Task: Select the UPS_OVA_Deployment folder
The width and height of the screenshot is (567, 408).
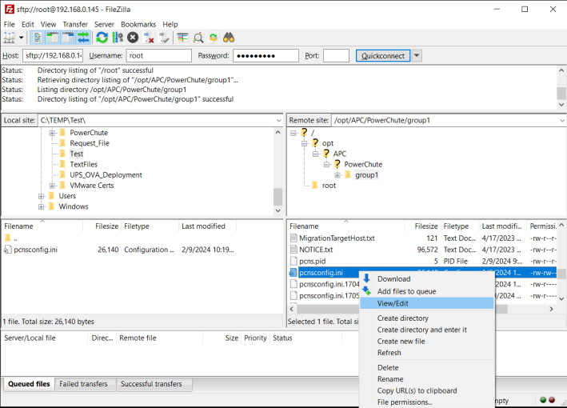Action: click(x=106, y=174)
